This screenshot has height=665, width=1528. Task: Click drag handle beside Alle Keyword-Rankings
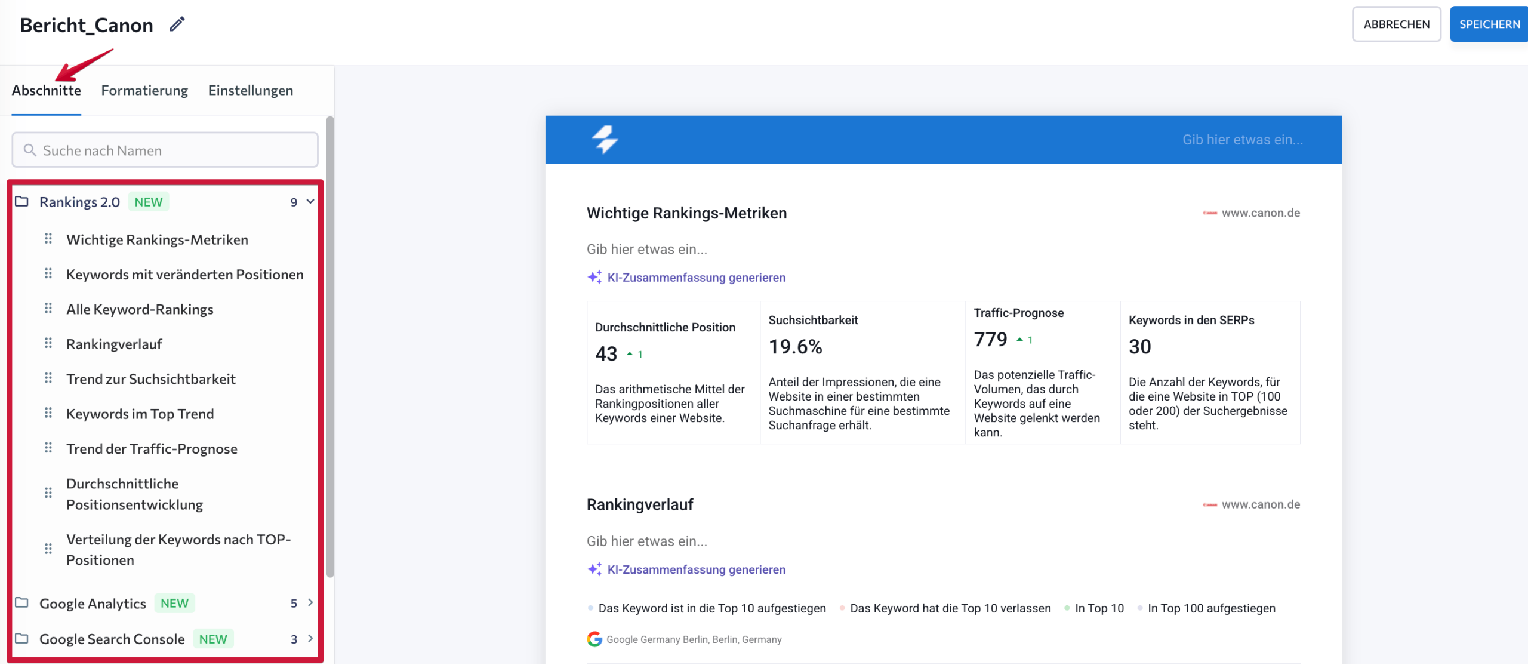(x=48, y=309)
